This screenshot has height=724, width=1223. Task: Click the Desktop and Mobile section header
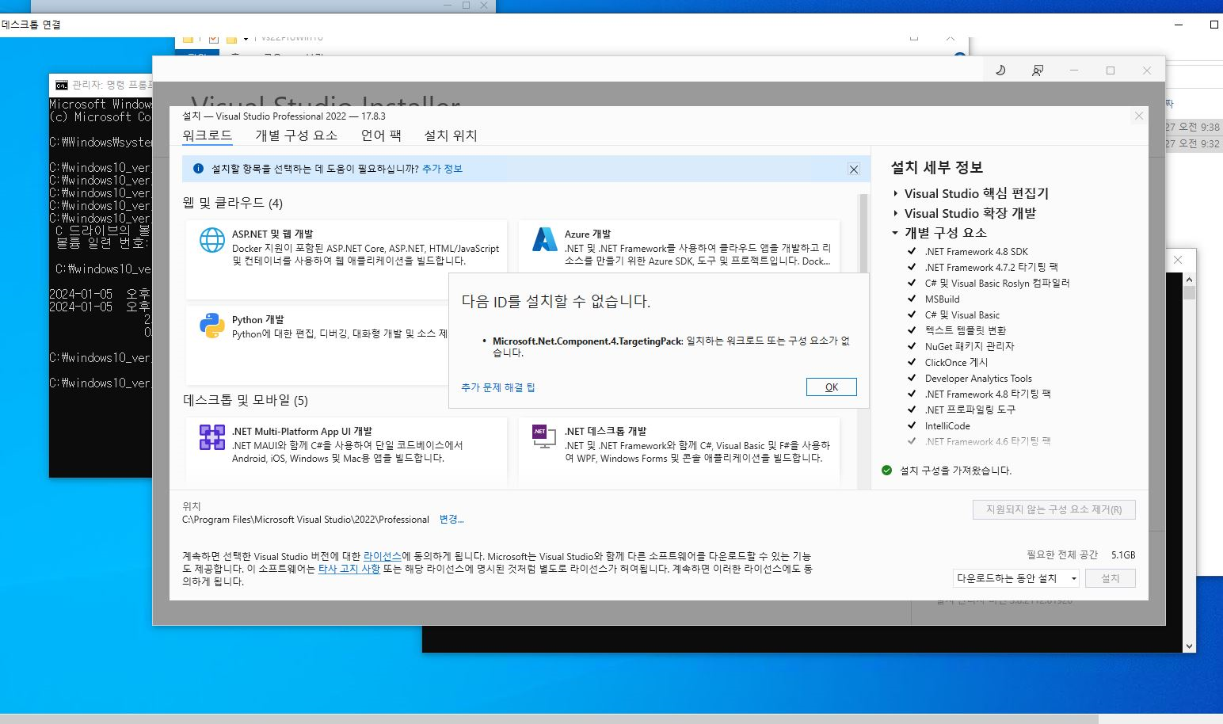246,400
